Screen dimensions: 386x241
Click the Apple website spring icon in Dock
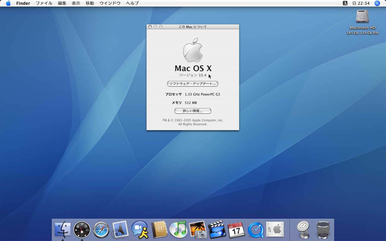click(304, 230)
